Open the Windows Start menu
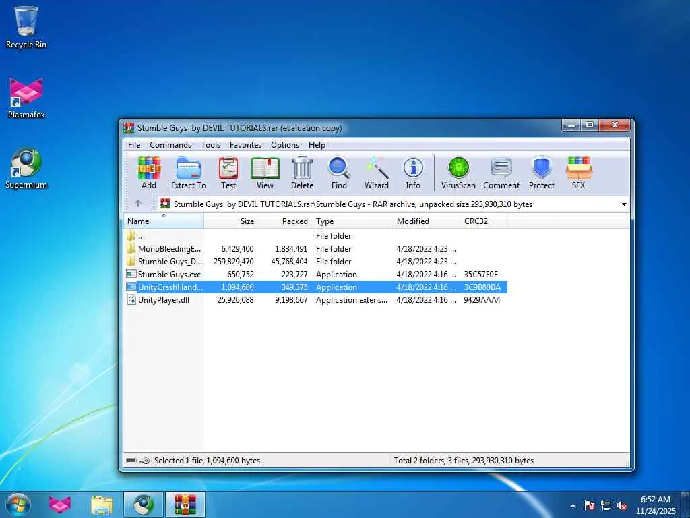The image size is (690, 518). (x=18, y=505)
